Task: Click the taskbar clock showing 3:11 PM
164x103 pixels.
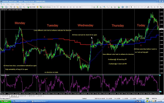Action: [160, 101]
